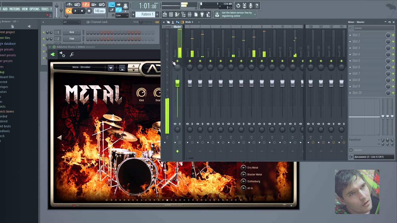This screenshot has height=223, width=397.
Task: Click the plus button next to Pattern 1
Action: [x=157, y=14]
